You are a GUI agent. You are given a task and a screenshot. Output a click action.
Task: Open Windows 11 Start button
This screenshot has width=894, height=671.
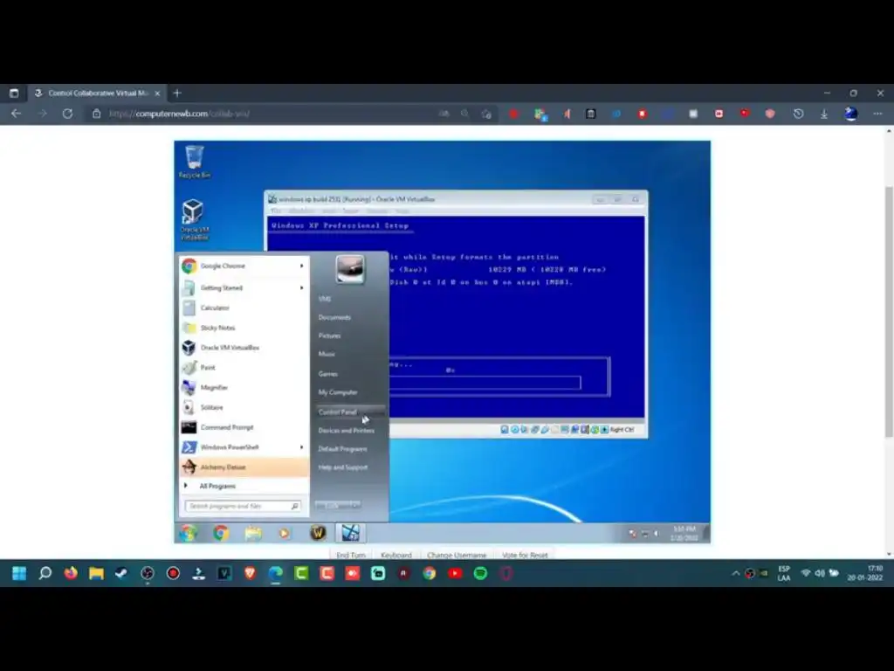pos(19,573)
